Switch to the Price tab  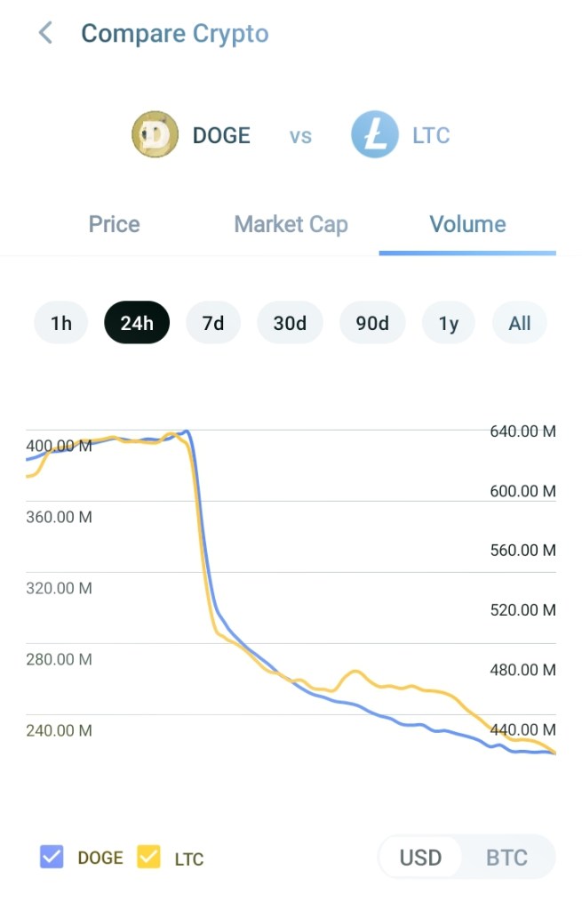(x=114, y=224)
